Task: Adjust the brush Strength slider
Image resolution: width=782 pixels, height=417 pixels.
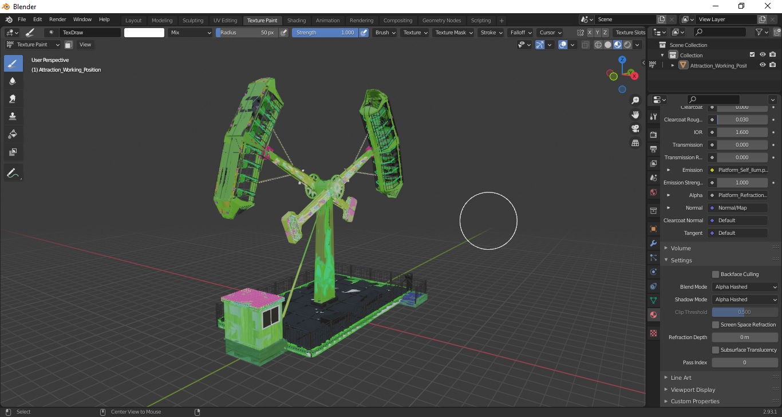Action: [x=325, y=33]
